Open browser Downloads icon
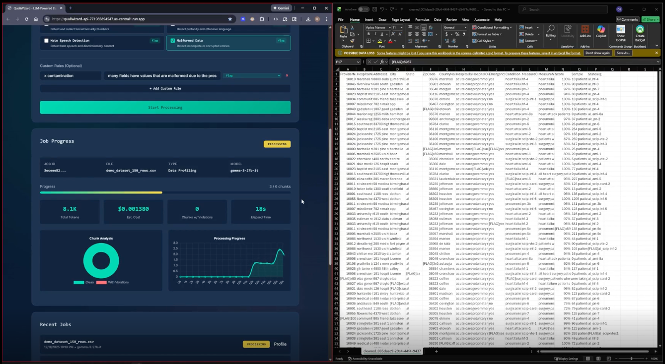665x364 pixels. [308, 19]
